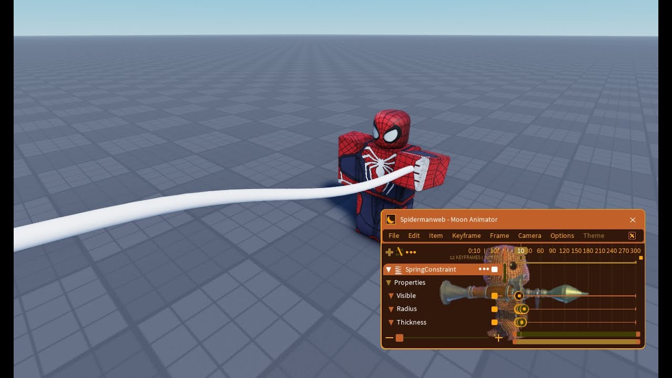This screenshot has height=378, width=672.
Task: Click the Moon Animator crescent logo icon
Action: click(391, 219)
